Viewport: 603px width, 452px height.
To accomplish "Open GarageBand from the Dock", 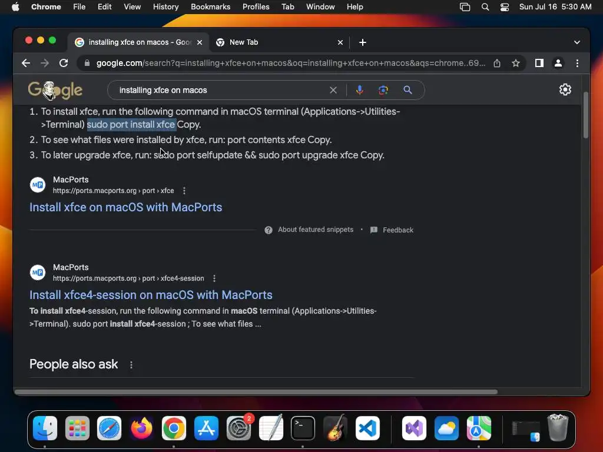I will point(335,428).
